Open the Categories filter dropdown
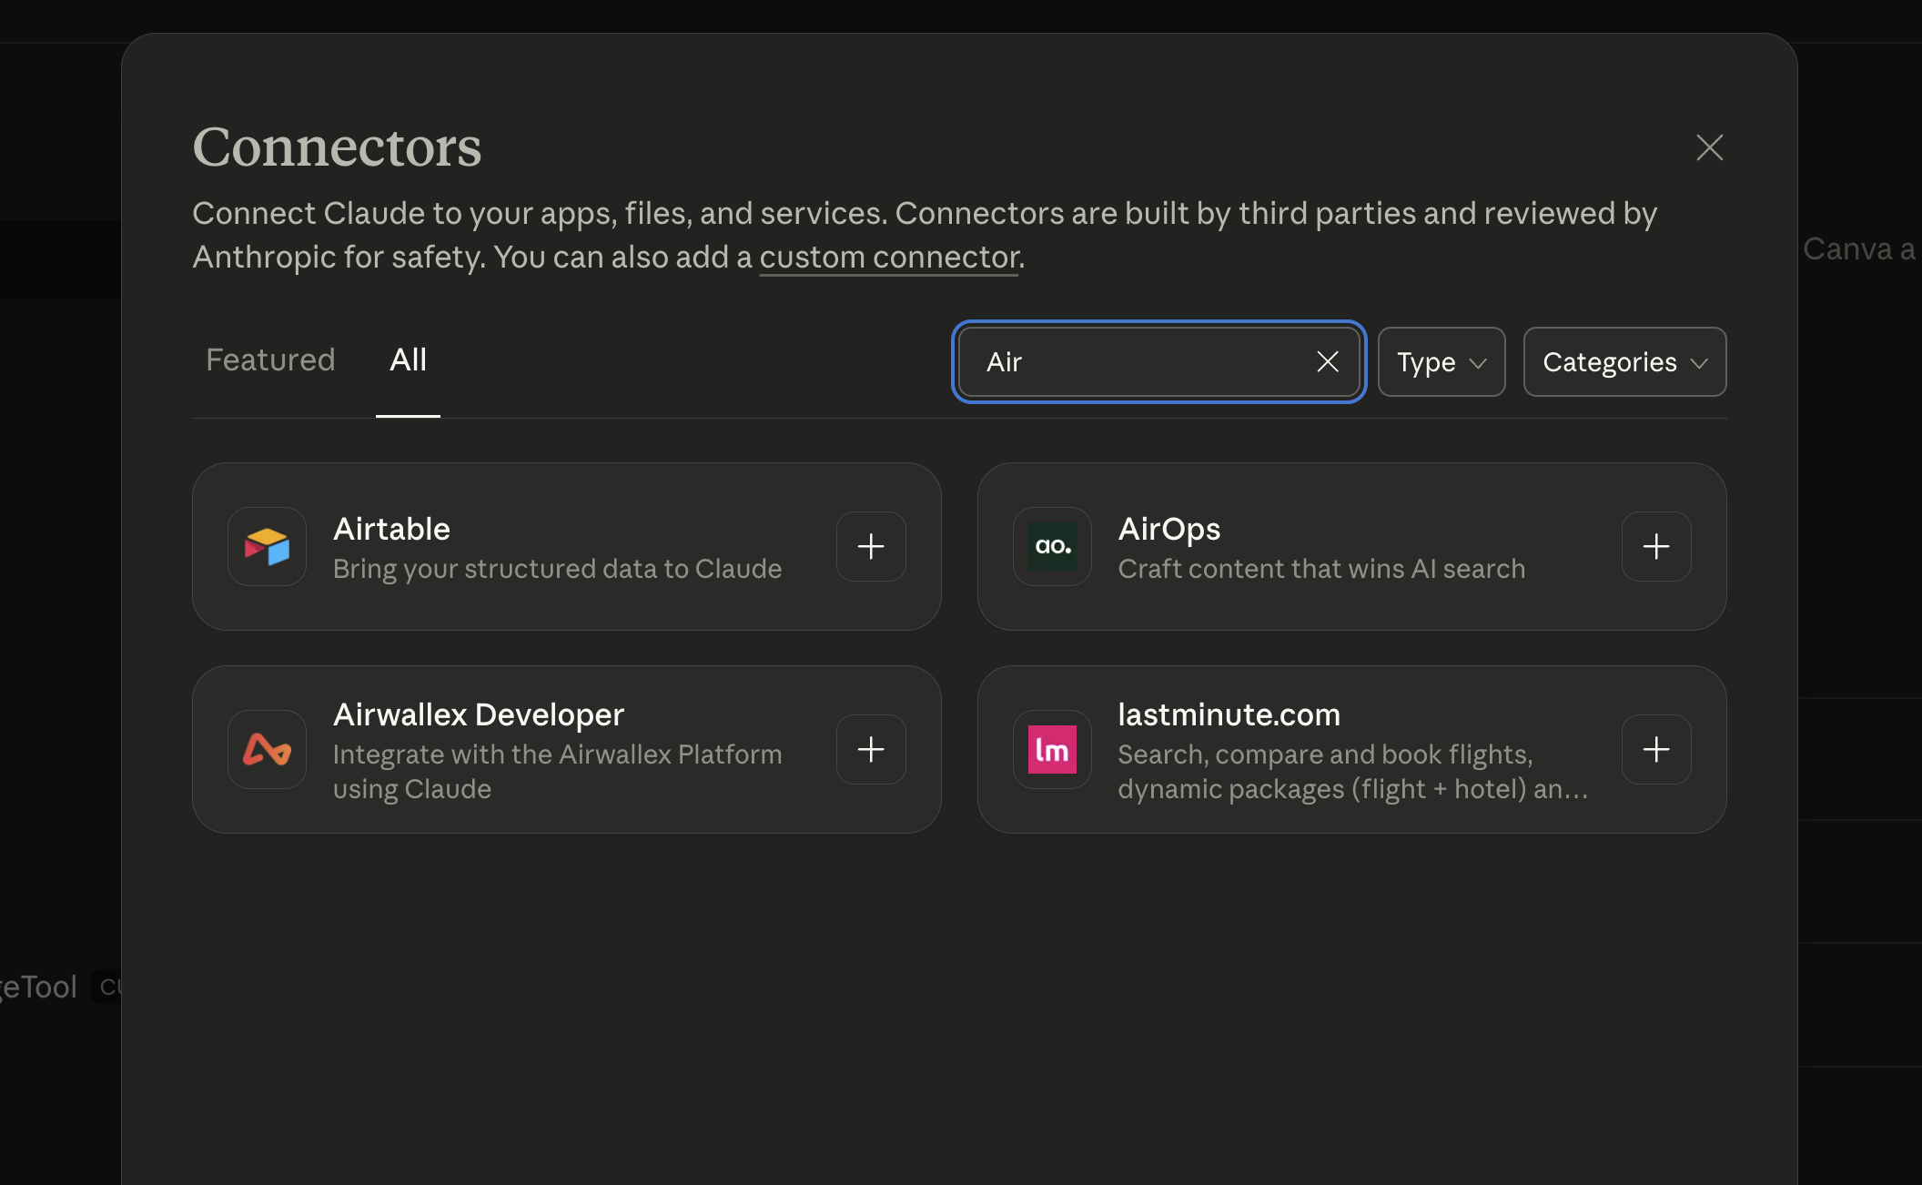This screenshot has height=1185, width=1922. point(1624,361)
